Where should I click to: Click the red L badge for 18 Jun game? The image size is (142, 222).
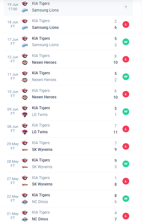126,24
